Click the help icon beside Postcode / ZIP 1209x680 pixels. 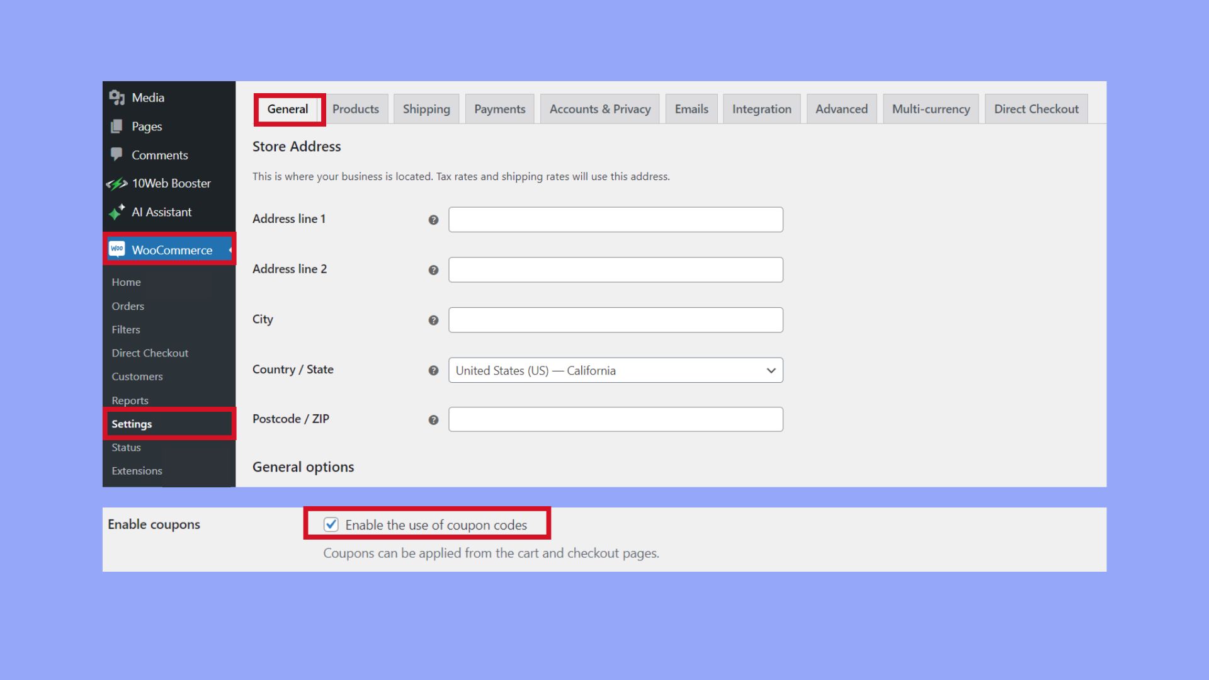click(x=433, y=419)
